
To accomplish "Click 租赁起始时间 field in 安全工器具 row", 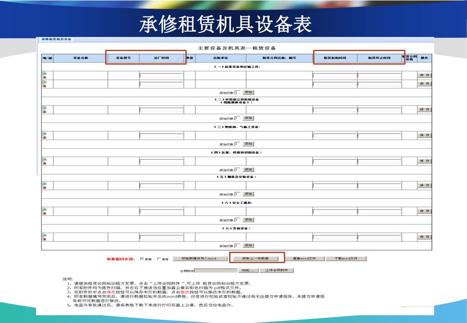I will pos(335,211).
